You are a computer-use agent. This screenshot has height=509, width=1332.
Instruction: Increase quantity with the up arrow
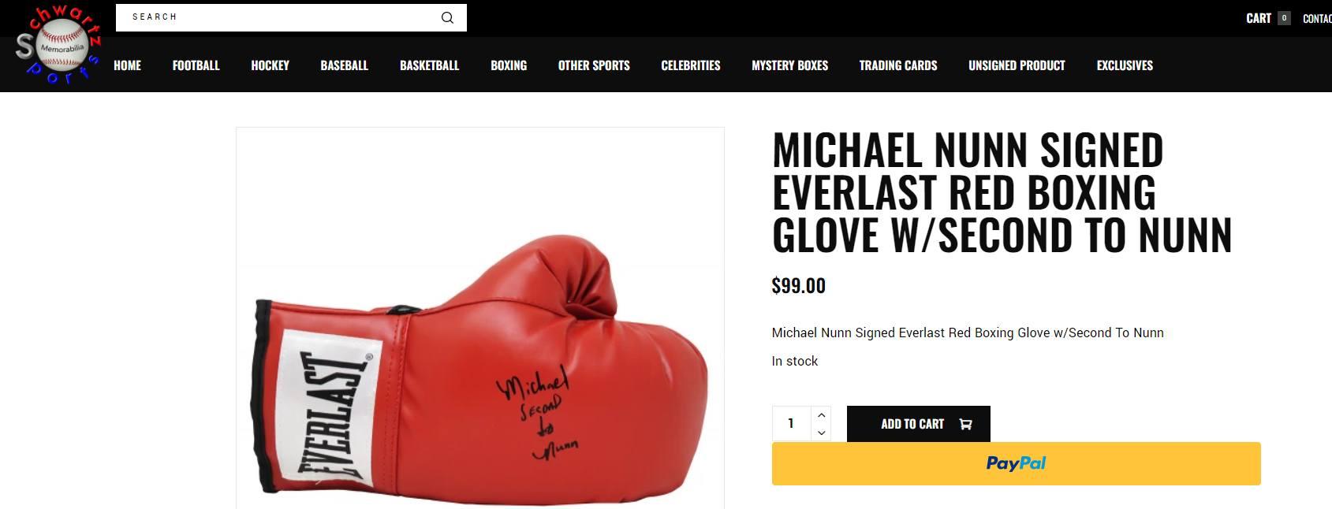coord(821,415)
